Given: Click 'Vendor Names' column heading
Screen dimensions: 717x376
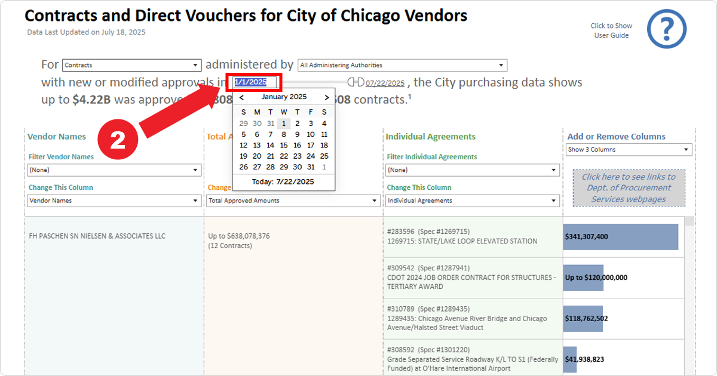Looking at the screenshot, I should pos(57,137).
